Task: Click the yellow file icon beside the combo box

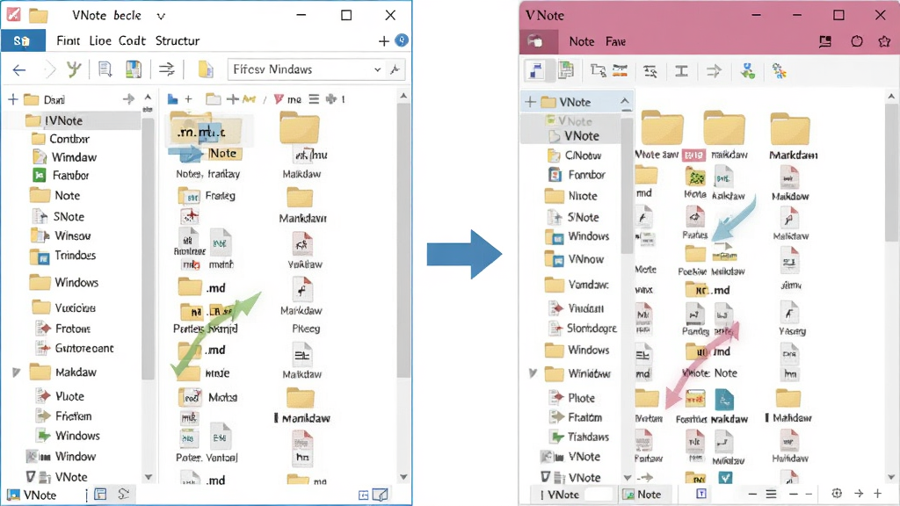Action: 206,69
